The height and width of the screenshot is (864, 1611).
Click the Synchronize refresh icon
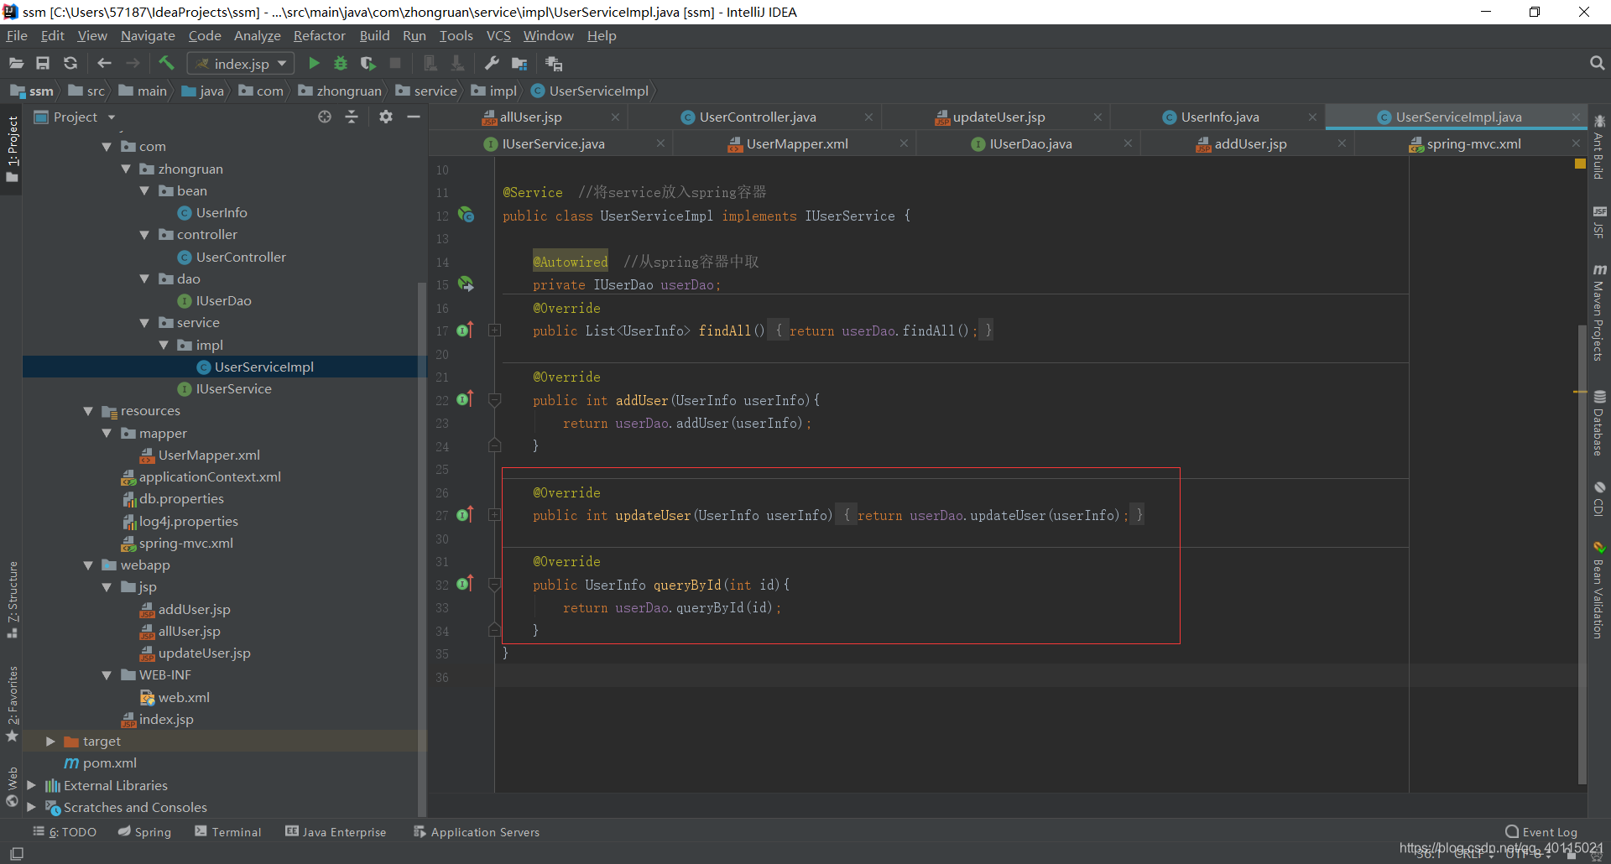click(70, 63)
